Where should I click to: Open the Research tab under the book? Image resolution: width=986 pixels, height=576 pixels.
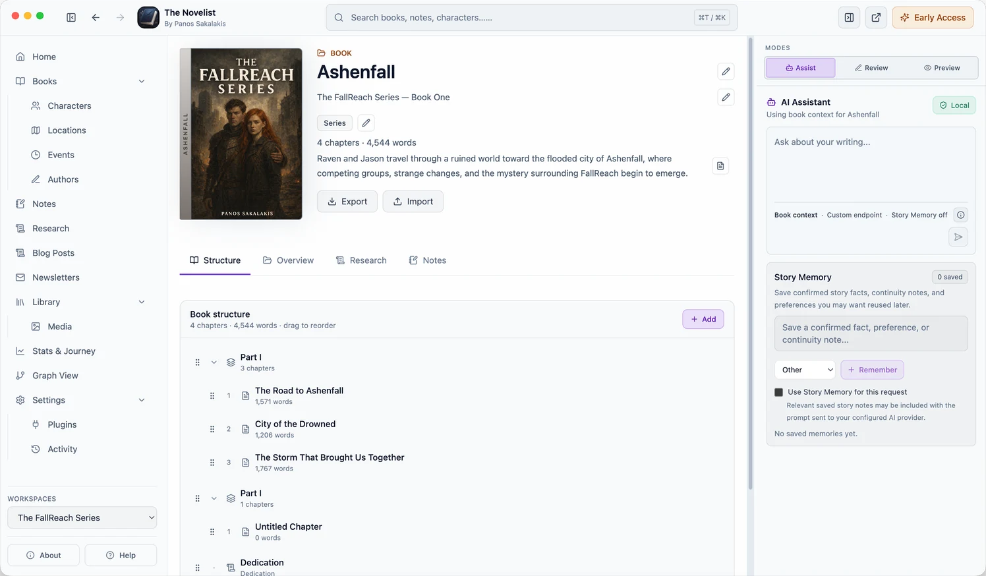pos(361,260)
